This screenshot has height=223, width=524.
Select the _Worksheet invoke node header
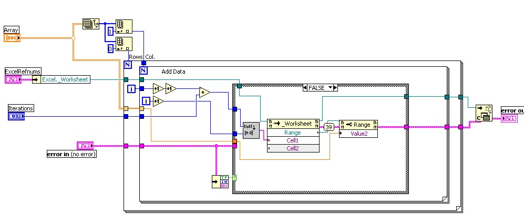point(293,124)
